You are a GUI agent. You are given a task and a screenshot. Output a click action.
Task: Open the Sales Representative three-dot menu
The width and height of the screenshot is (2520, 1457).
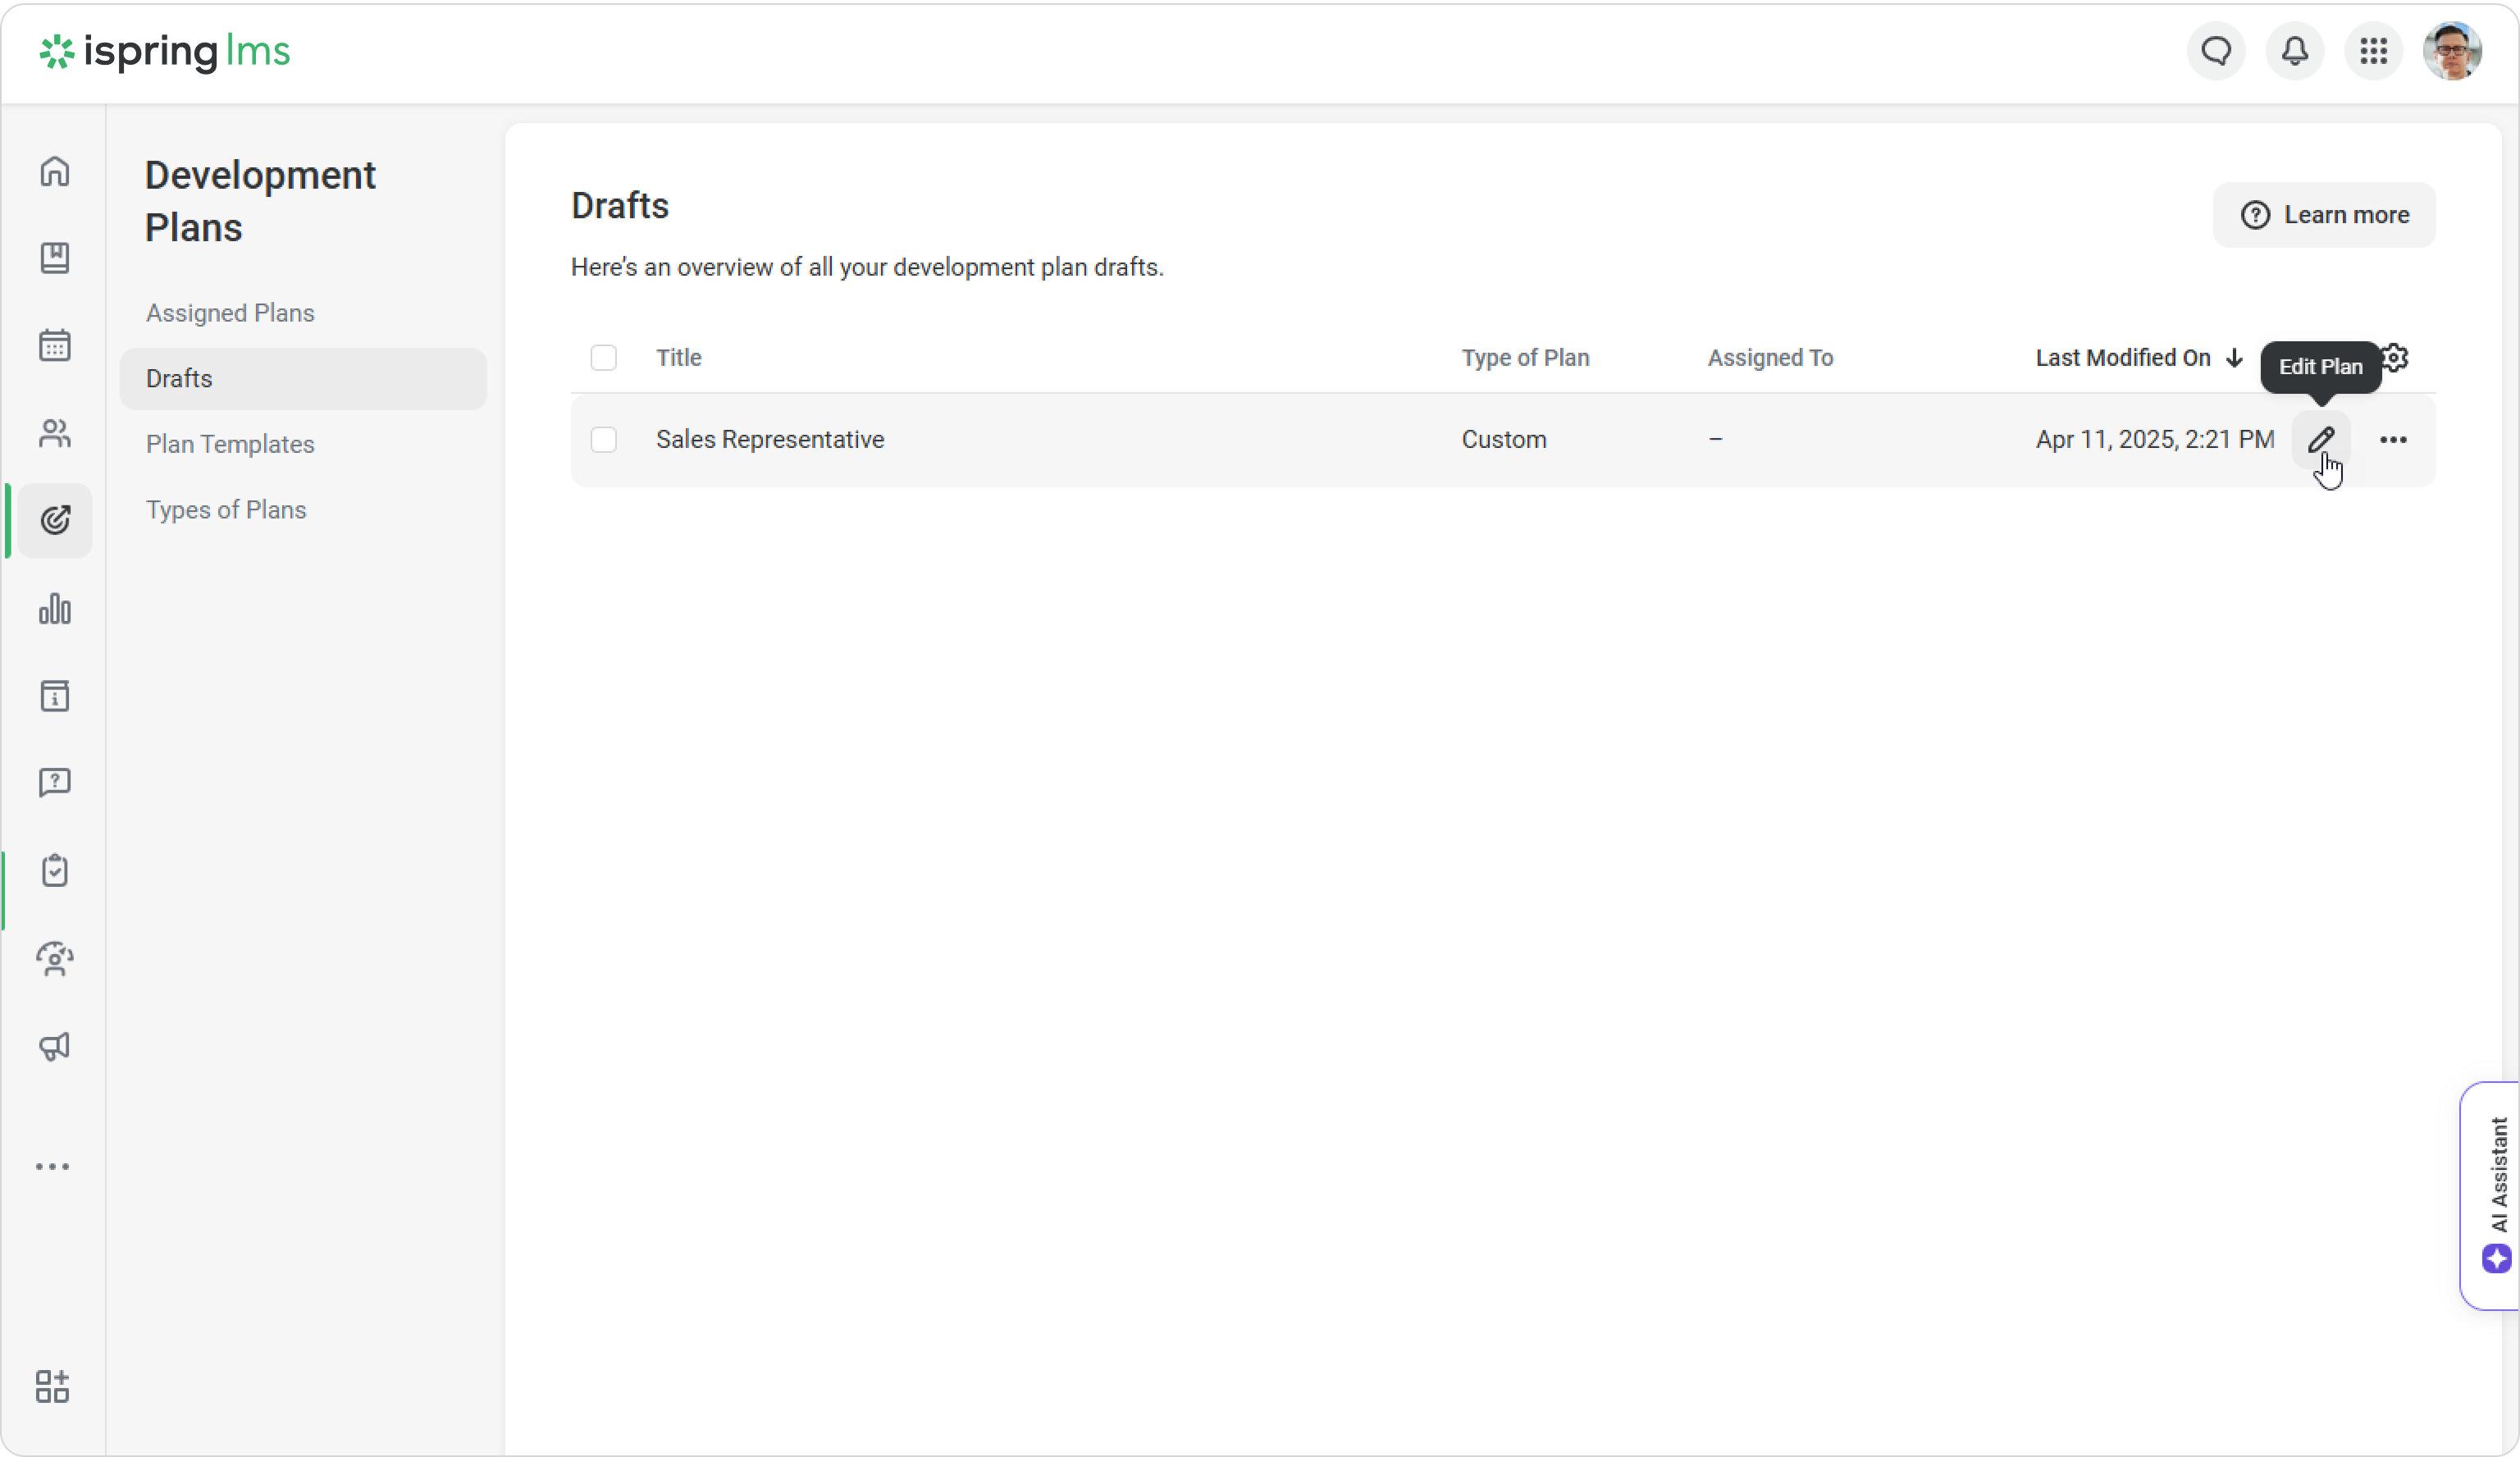[x=2393, y=439]
